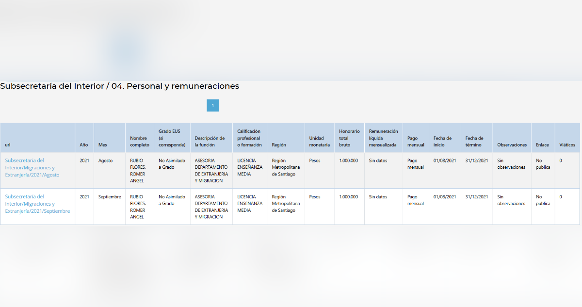Click the Calificación profesional o formación header
Viewport: 582px width, 307px height.
pos(249,138)
